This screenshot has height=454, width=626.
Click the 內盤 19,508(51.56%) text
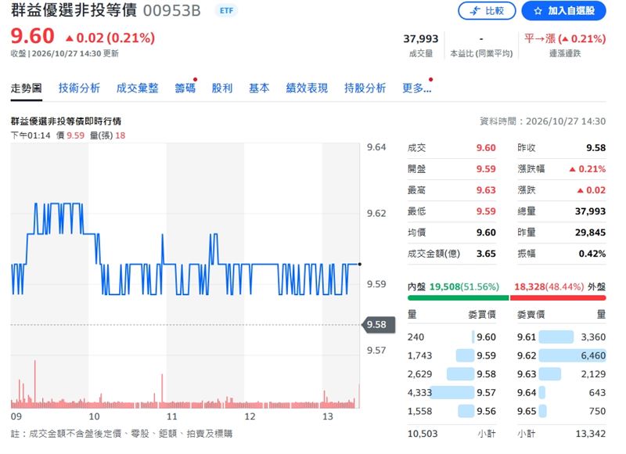click(x=453, y=286)
